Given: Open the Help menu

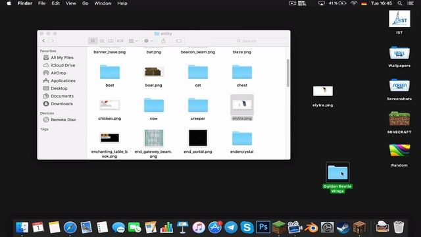Looking at the screenshot, I should [x=122, y=3].
